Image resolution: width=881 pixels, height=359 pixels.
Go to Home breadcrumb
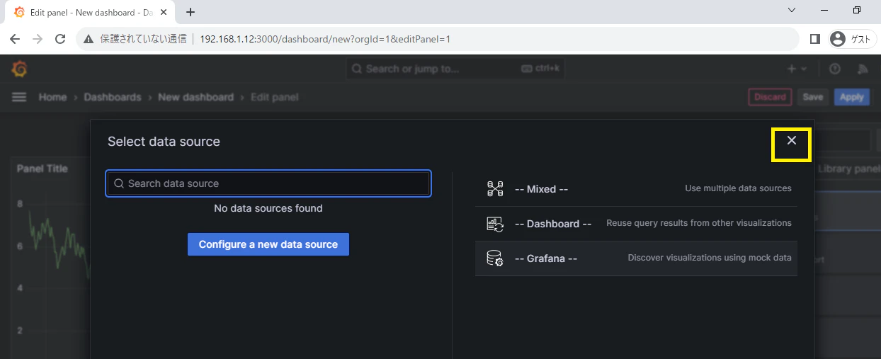tap(52, 97)
